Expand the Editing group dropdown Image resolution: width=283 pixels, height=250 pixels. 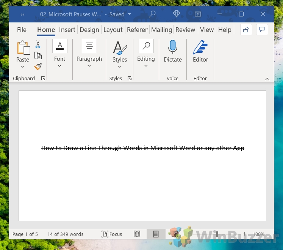(x=146, y=66)
